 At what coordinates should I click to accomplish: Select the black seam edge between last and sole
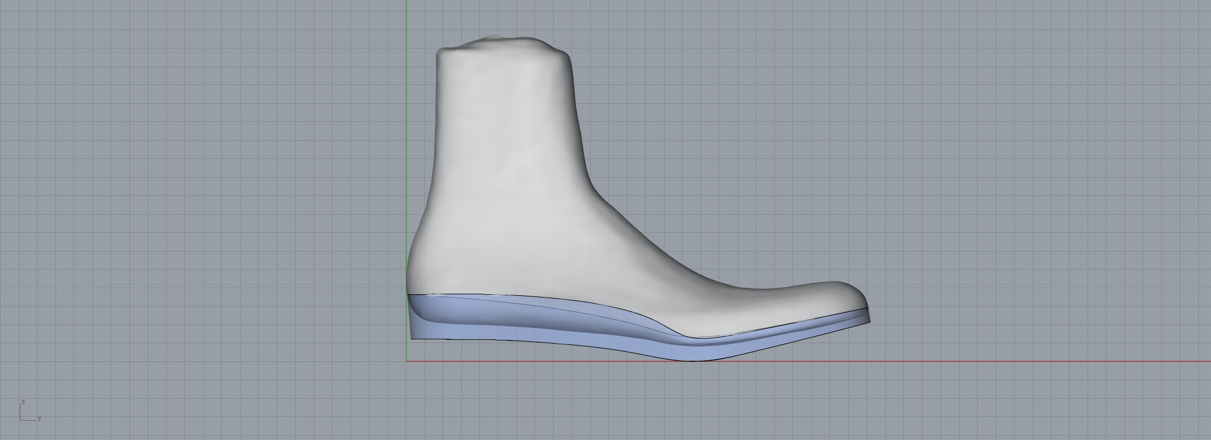point(550,299)
